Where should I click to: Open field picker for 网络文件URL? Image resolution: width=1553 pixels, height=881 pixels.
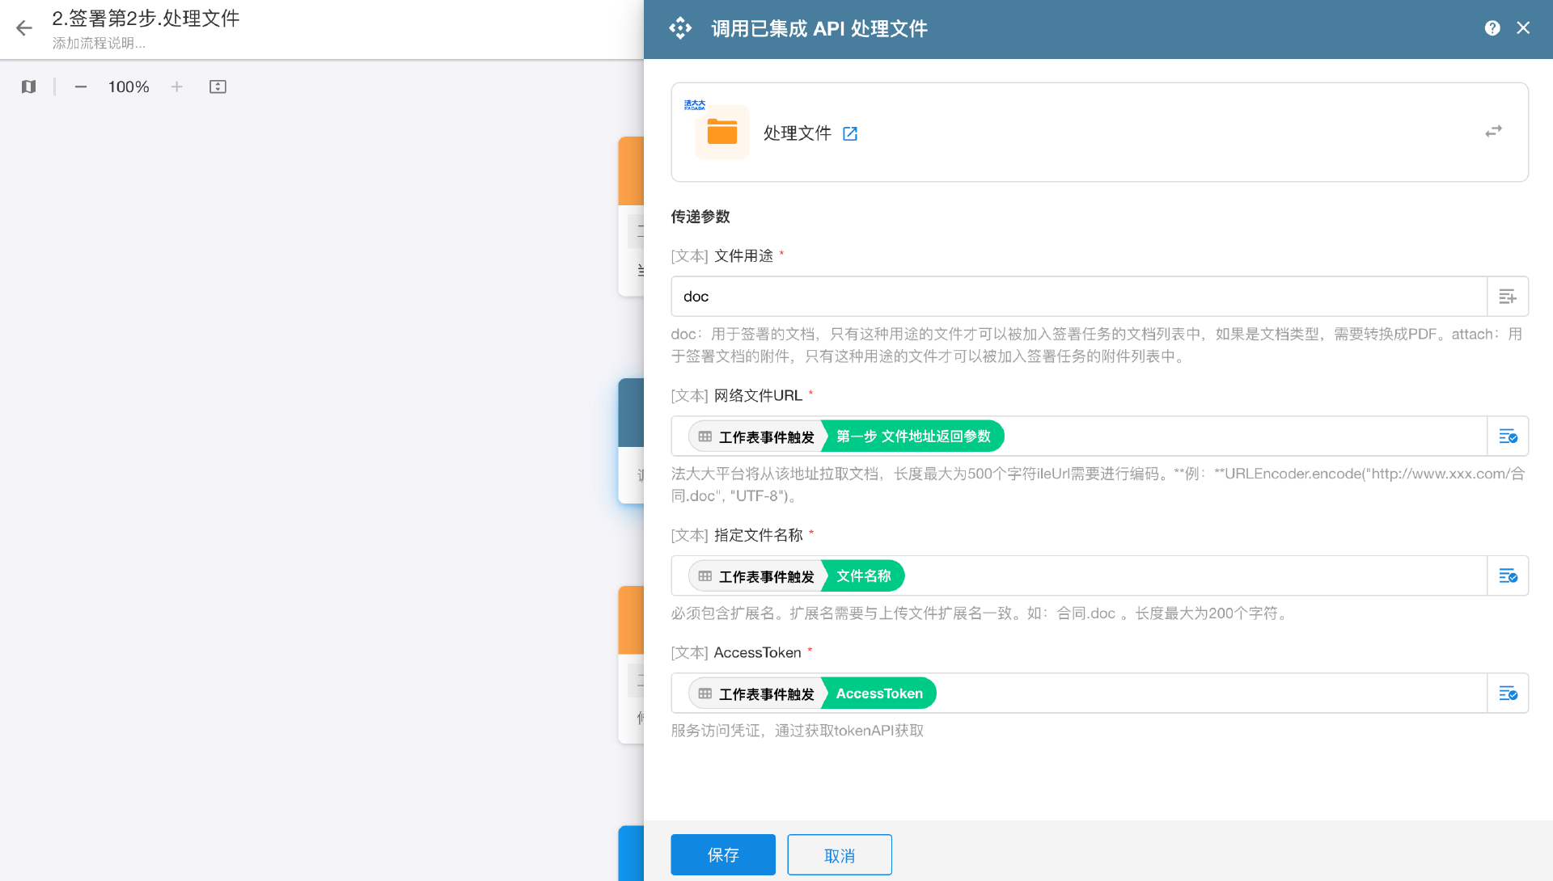1507,436
